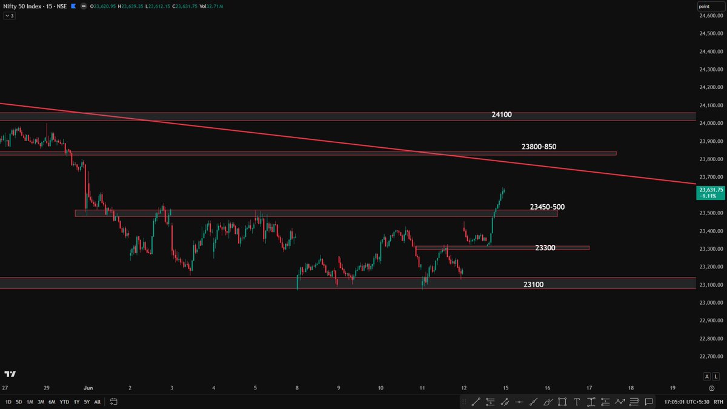
Task: Select the price-range lines tool in drawing bar
Action: (x=490, y=402)
